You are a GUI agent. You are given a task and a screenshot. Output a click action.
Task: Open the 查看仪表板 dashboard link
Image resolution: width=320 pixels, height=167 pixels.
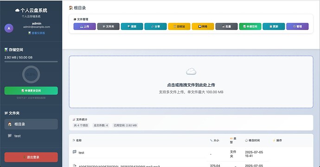pos(37,33)
